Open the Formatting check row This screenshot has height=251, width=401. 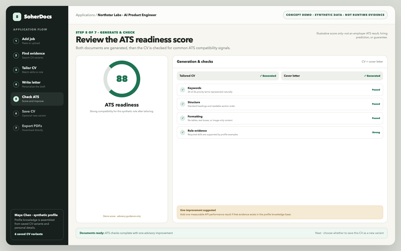pyautogui.click(x=280, y=118)
